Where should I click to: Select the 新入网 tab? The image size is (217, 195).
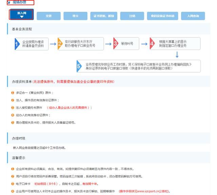[21, 15]
